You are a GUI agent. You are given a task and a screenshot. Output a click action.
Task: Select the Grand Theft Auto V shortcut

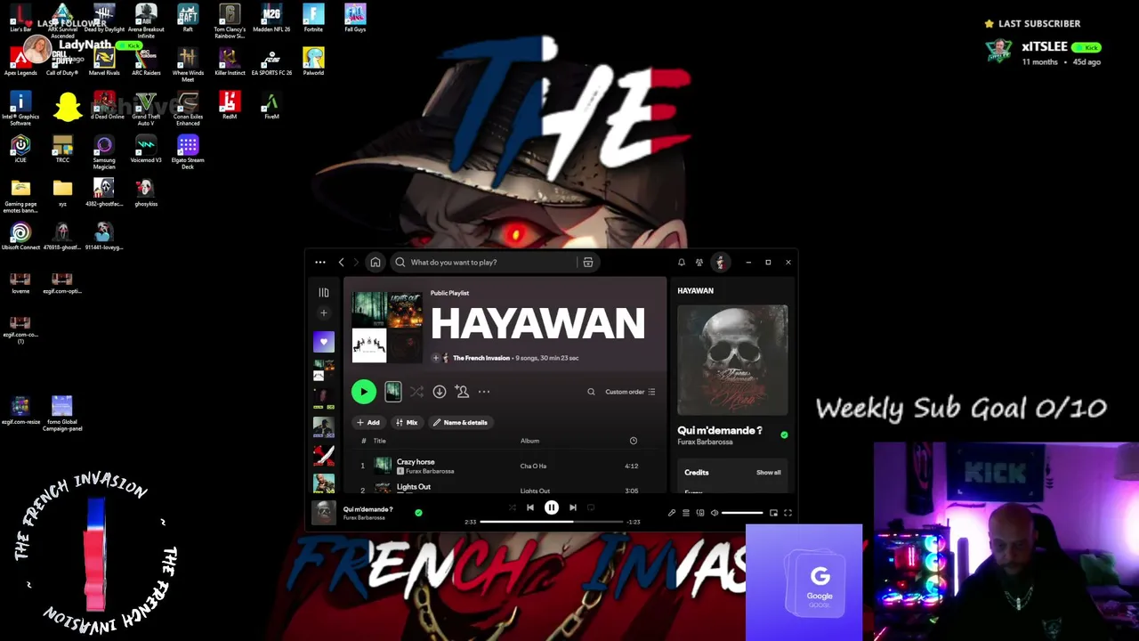146,108
